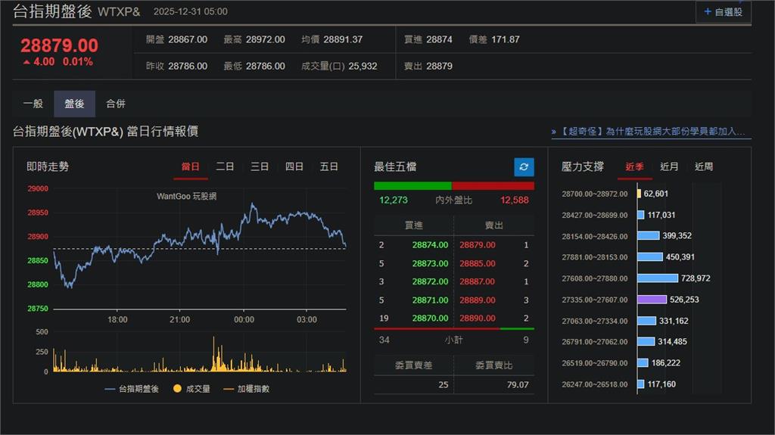775x435 pixels.
Task: Click the 自選股 add-to-watchlist button
Action: 723,11
